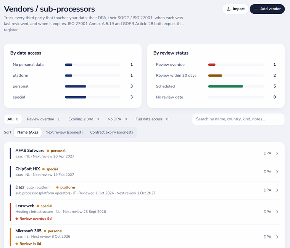Click DPA label on ChipSoft HiX row
Screen dimensions: 290x248
(267, 172)
